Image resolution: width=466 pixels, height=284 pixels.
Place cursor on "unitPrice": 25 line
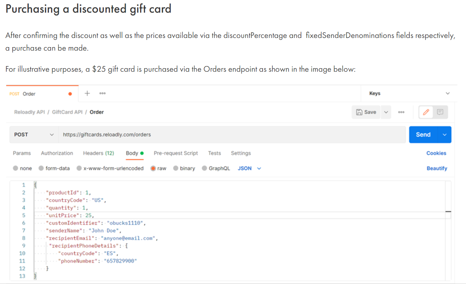70,215
